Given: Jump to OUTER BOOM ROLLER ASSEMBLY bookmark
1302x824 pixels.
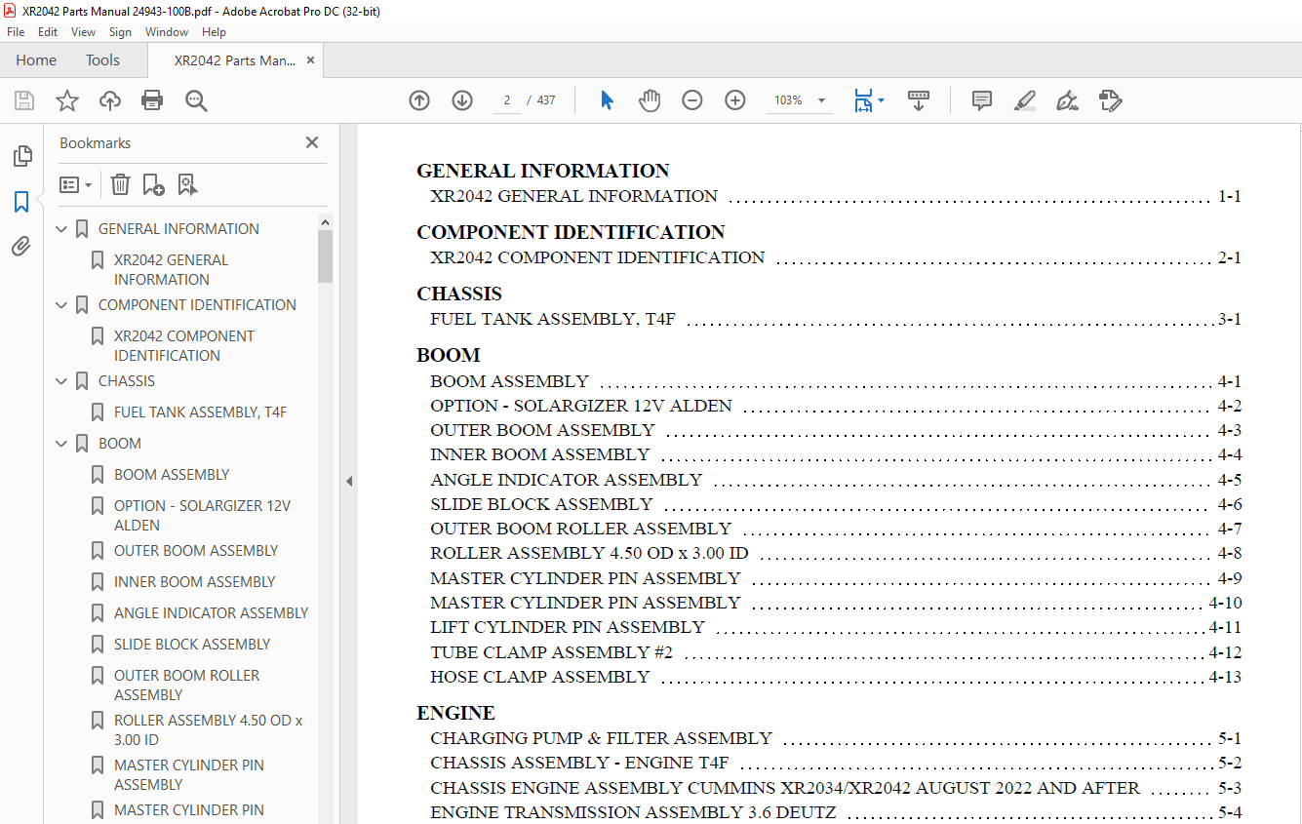Looking at the screenshot, I should tap(187, 686).
